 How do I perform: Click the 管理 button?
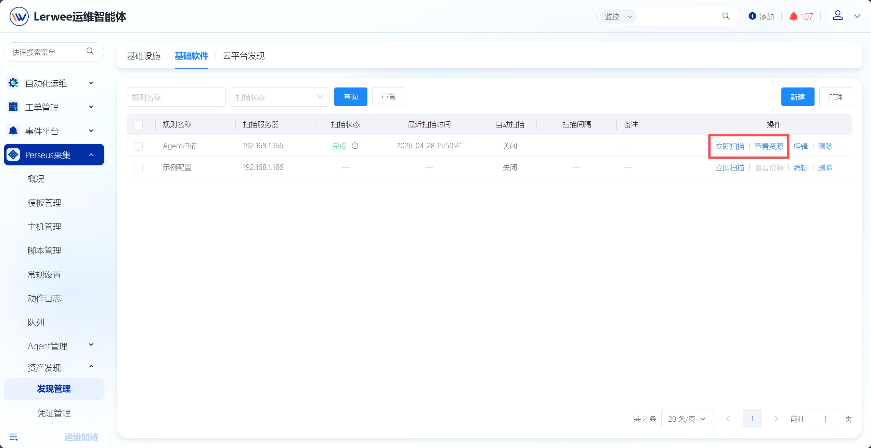(835, 97)
